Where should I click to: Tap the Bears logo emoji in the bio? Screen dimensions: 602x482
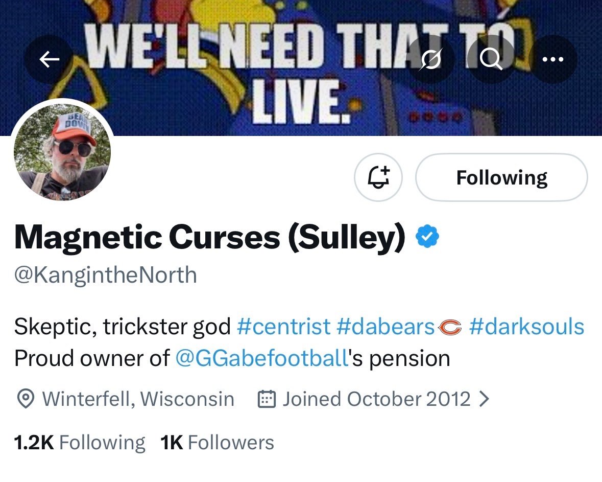coord(450,327)
